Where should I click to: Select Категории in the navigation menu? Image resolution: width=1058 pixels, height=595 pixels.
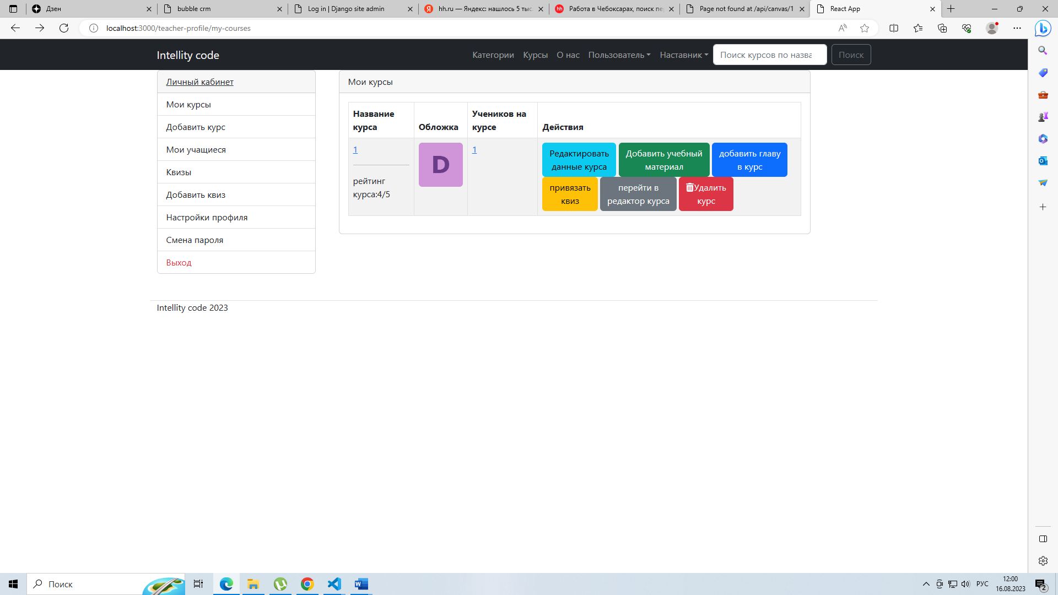coord(493,55)
